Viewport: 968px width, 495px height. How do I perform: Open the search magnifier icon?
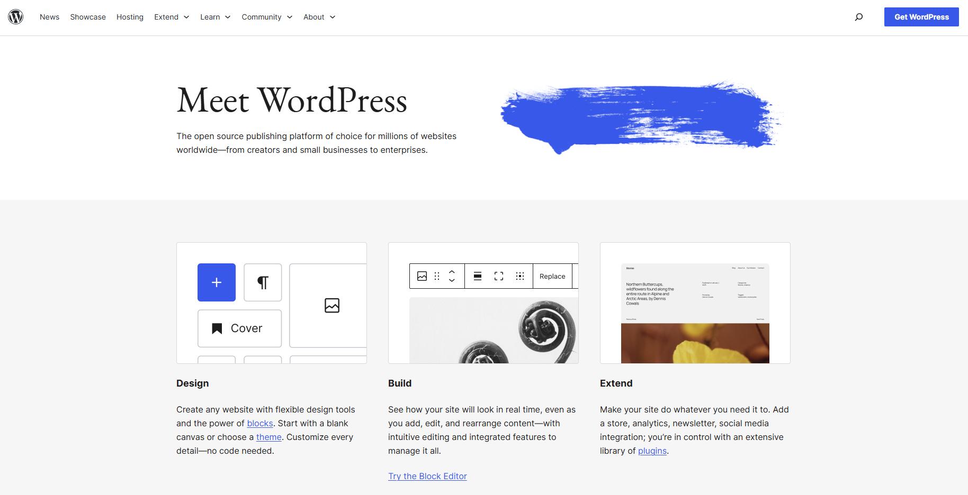(859, 17)
